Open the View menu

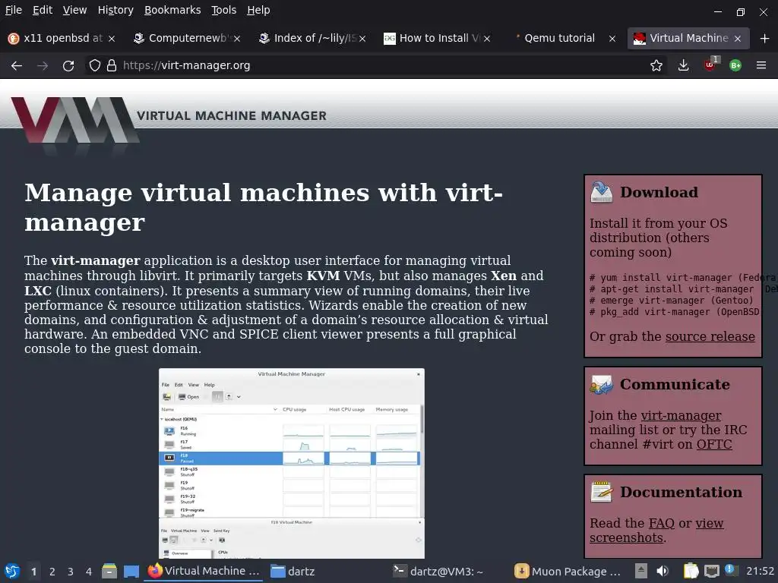pos(75,10)
